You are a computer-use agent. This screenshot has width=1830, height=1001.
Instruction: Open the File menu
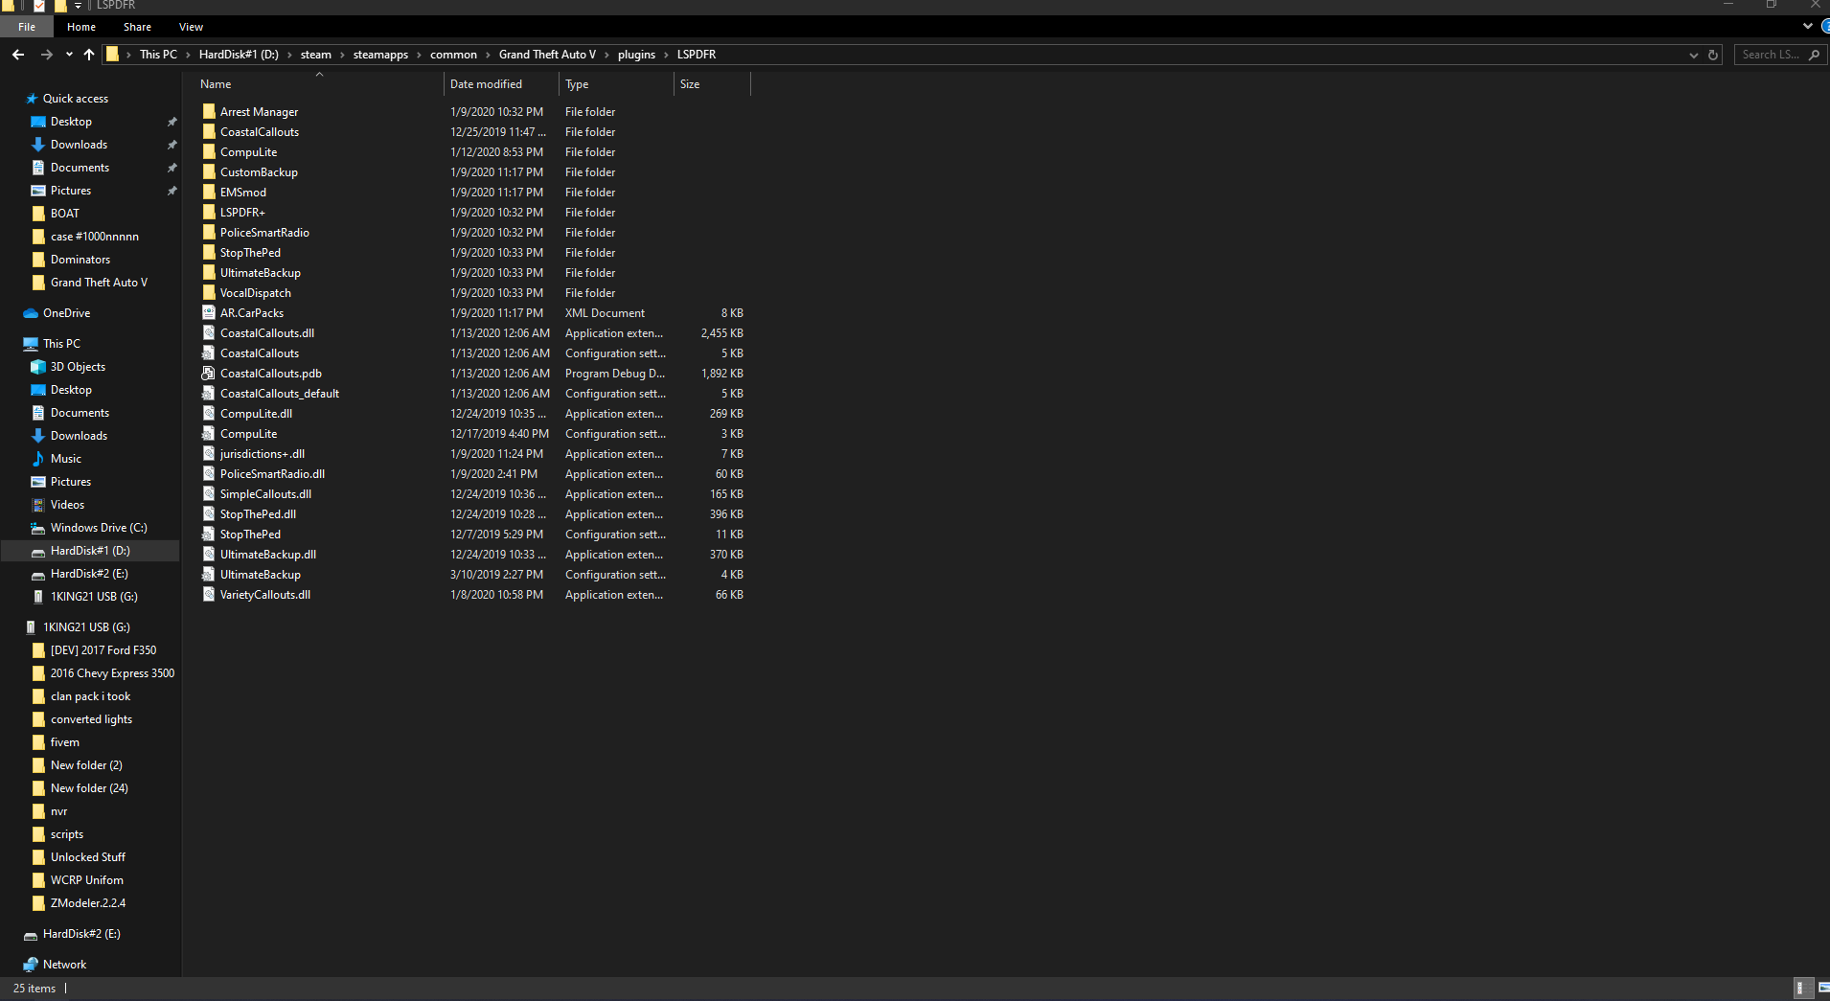27,27
